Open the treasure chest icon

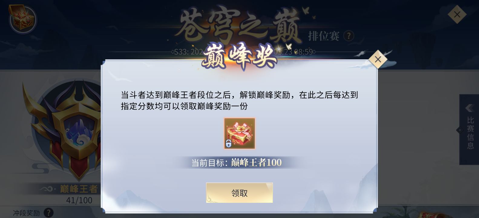pyautogui.click(x=22, y=18)
